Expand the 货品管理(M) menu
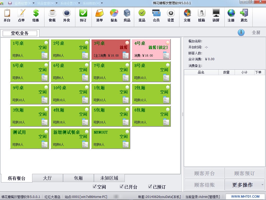The width and height of the screenshot is (266, 200). 47,3
